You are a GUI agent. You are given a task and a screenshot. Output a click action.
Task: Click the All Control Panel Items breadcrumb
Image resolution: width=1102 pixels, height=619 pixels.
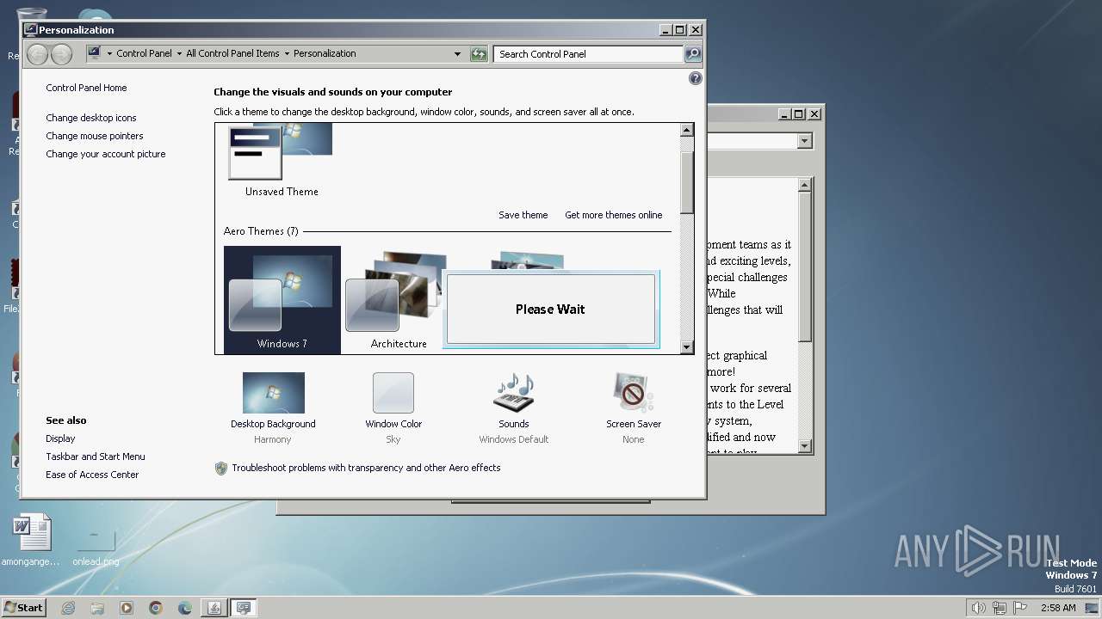pyautogui.click(x=232, y=53)
